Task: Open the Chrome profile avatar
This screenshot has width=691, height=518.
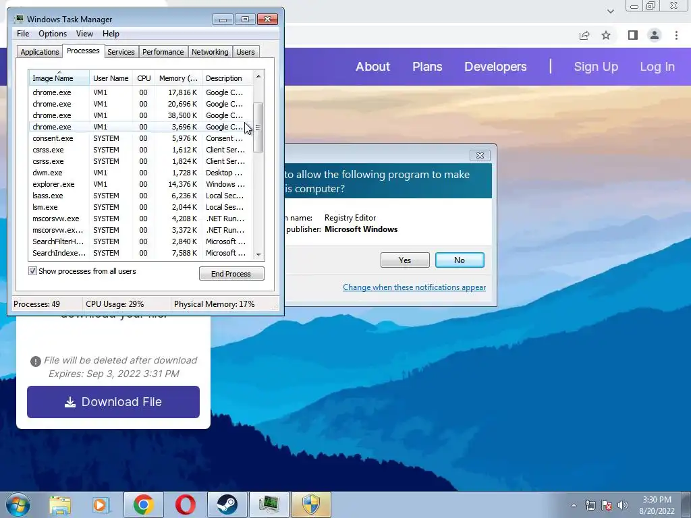Action: [655, 35]
